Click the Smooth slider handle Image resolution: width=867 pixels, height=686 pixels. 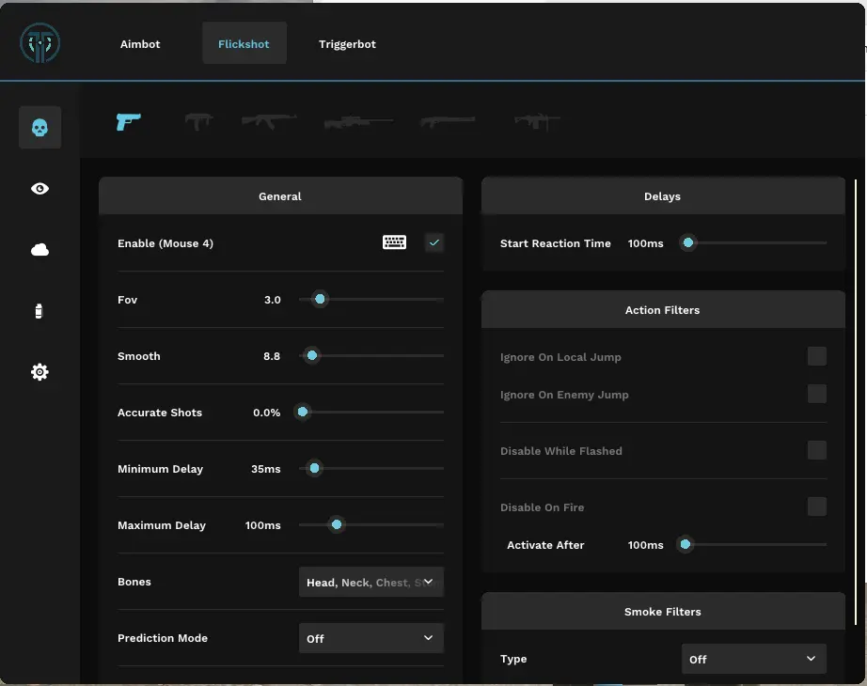point(312,355)
